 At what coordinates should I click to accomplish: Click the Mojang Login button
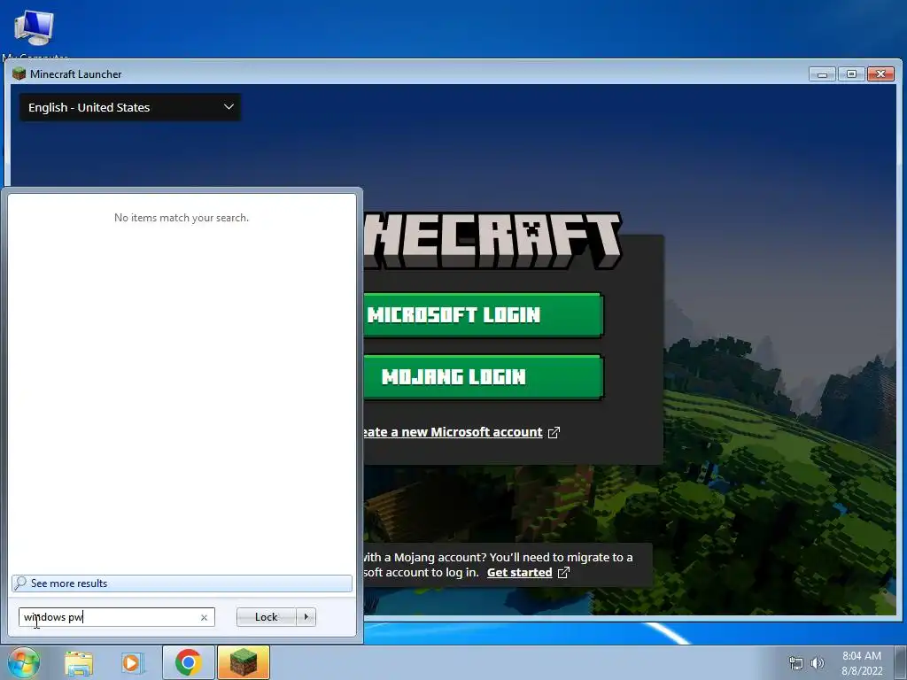(x=484, y=377)
